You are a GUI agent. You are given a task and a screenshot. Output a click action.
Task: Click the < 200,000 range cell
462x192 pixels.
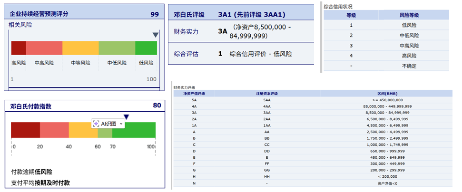(x=387, y=176)
